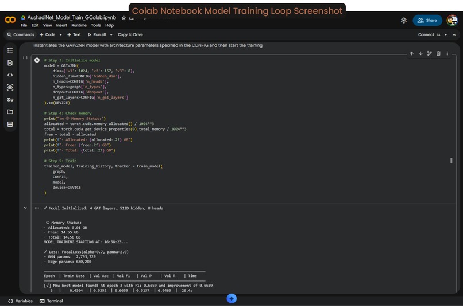Open the Edit menu

[35, 25]
